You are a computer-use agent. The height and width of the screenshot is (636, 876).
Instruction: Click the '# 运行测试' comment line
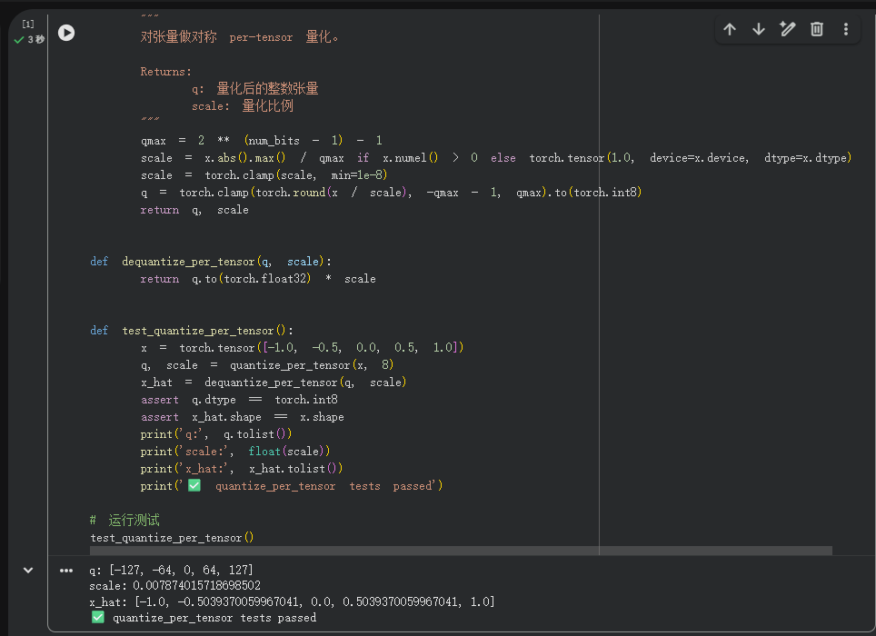[124, 521]
